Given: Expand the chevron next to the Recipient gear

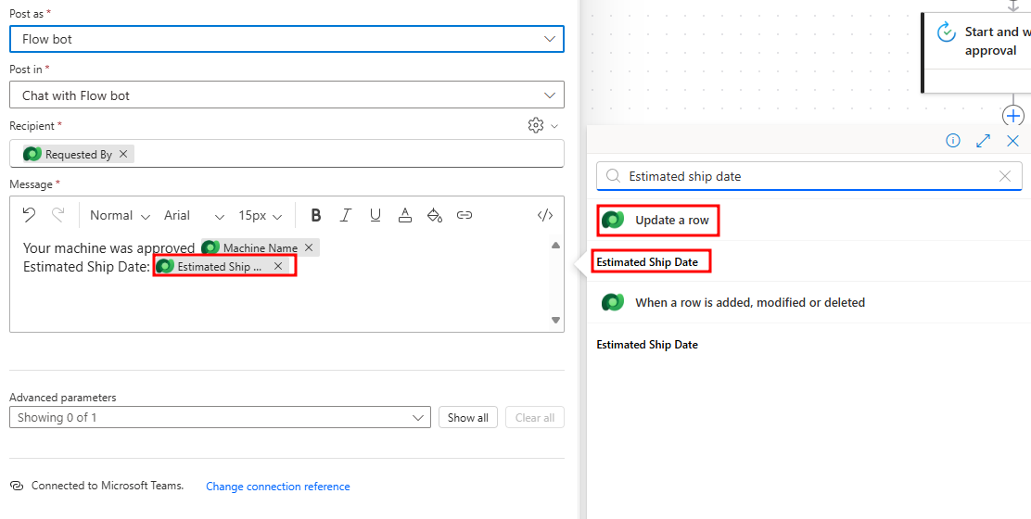Looking at the screenshot, I should [x=554, y=125].
